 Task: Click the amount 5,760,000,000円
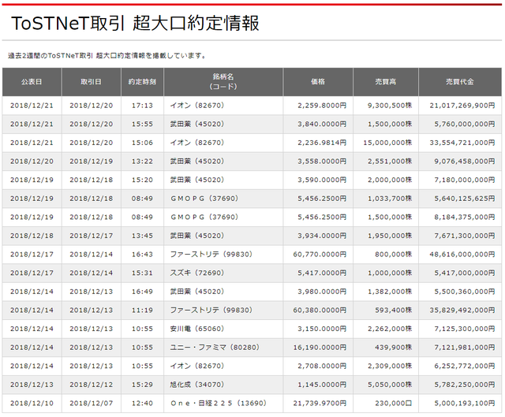[x=465, y=125]
